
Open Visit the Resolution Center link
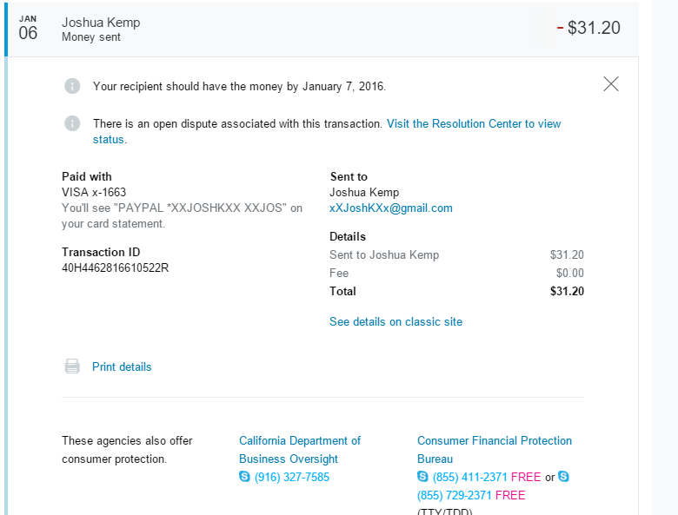coord(474,123)
